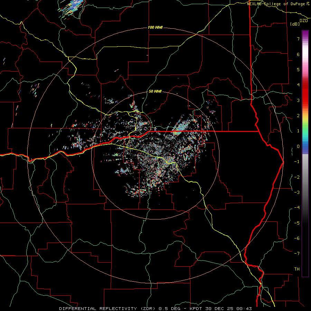Select the 1 value on color scale
The image size is (311, 311).
(298, 131)
